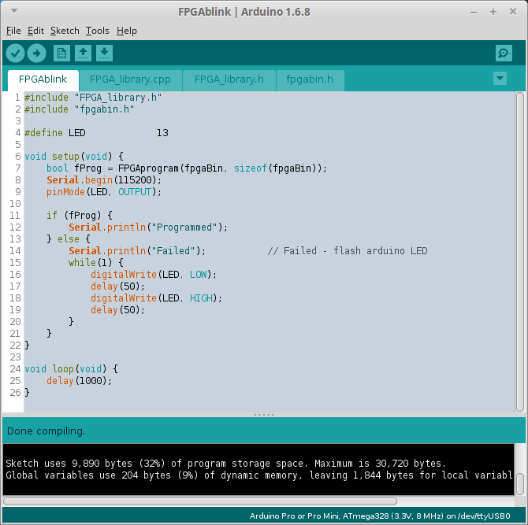Image resolution: width=528 pixels, height=525 pixels.
Task: Click the Verify (checkmark) button
Action: point(15,54)
